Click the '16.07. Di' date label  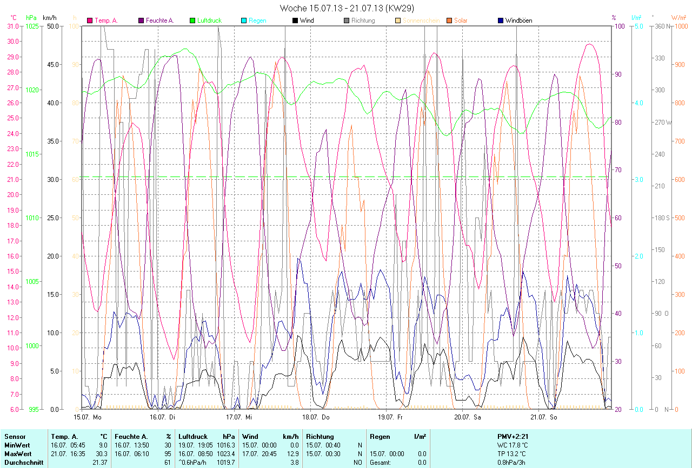(162, 417)
